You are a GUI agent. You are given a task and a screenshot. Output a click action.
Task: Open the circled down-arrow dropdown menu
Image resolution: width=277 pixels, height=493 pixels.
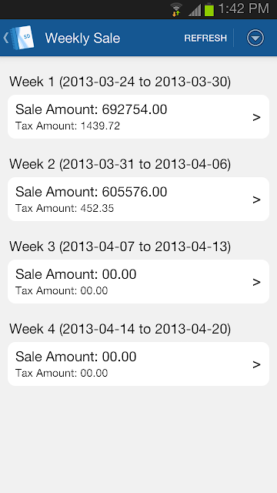[255, 38]
